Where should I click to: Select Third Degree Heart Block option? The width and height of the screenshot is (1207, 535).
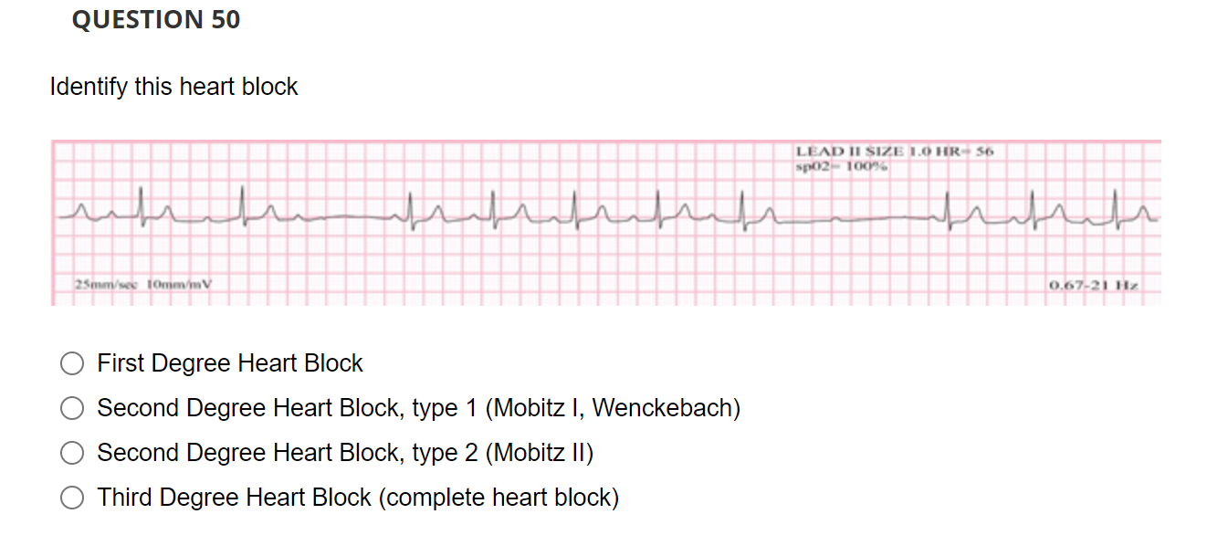[x=71, y=497]
